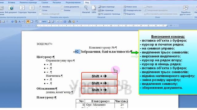Click the letter A icon in quick toolbar
This screenshot has width=197, height=110.
coord(19,21)
